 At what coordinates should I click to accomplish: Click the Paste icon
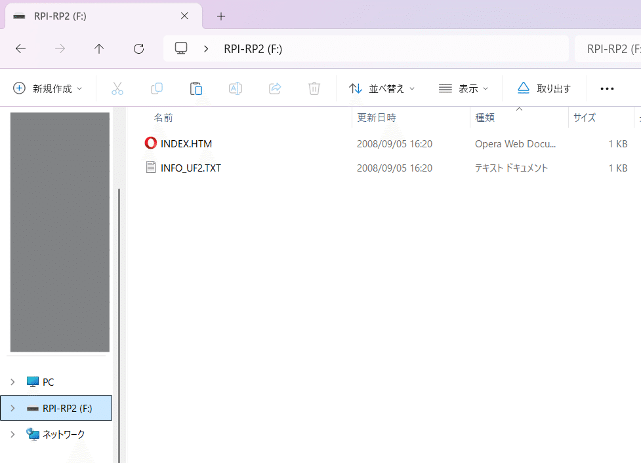click(x=196, y=88)
